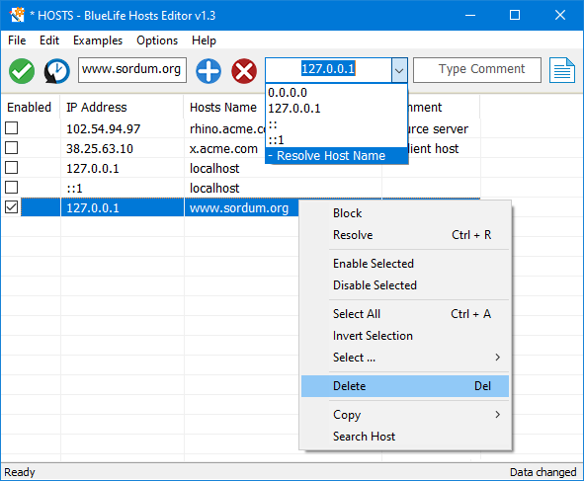Close the Hosts Editor window
584x481 pixels.
[x=560, y=15]
